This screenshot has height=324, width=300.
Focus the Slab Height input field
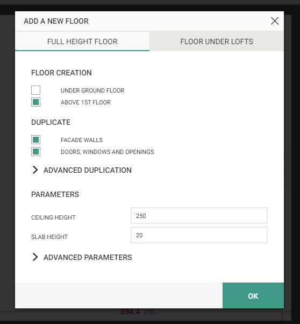(x=199, y=235)
